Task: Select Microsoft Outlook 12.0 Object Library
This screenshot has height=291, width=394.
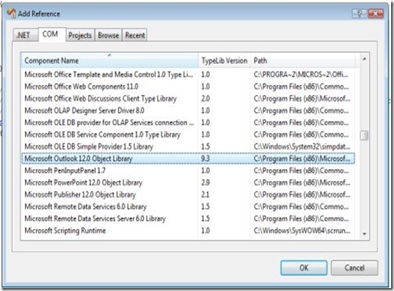Action: (x=188, y=158)
